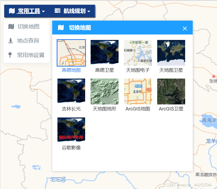Open the 航线规划 dropdown menu
217x189 pixels.
tap(72, 11)
